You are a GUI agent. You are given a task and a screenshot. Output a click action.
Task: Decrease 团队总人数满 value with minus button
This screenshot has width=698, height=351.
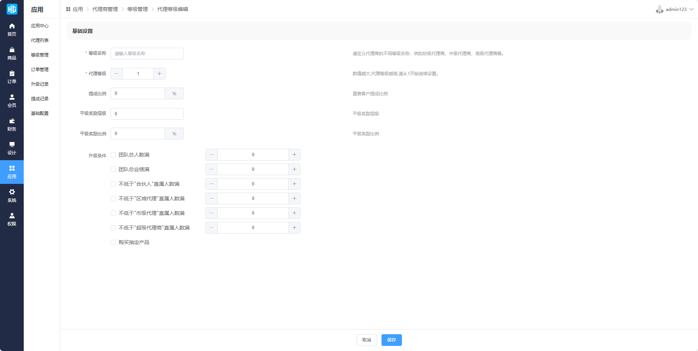(211, 155)
